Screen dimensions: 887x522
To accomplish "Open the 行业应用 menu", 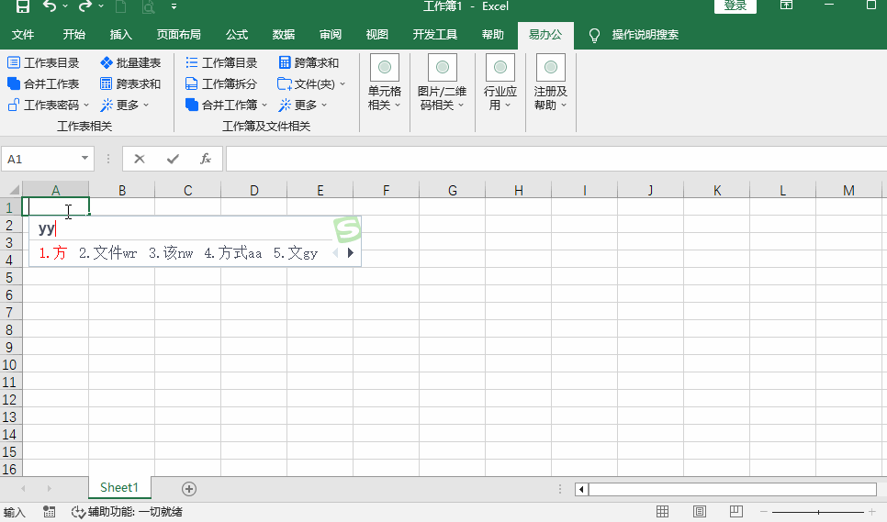I will (x=500, y=83).
